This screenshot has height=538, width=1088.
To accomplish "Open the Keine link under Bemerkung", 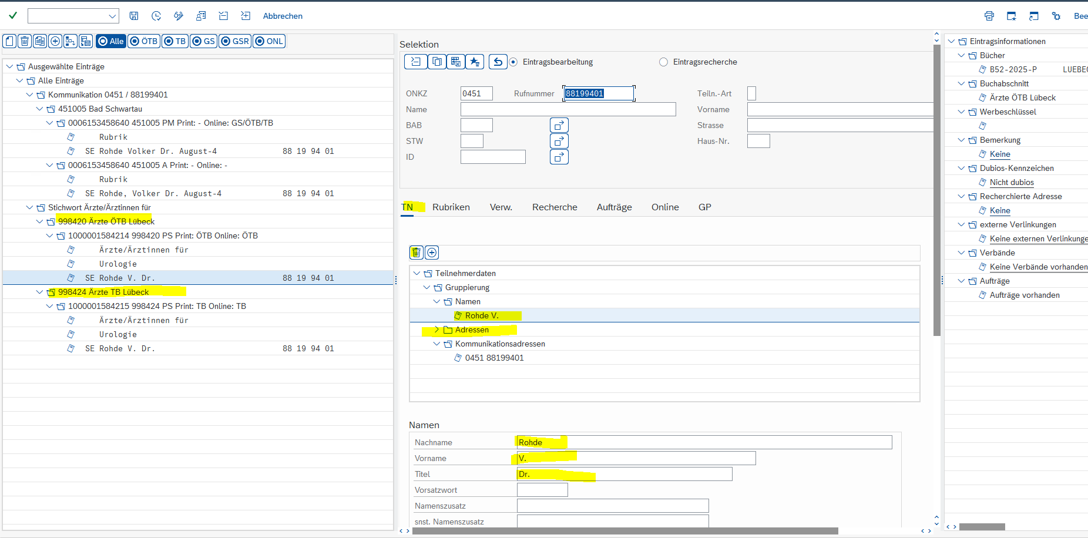I will pyautogui.click(x=1000, y=154).
